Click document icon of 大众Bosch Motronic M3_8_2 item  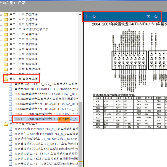[11, 129]
